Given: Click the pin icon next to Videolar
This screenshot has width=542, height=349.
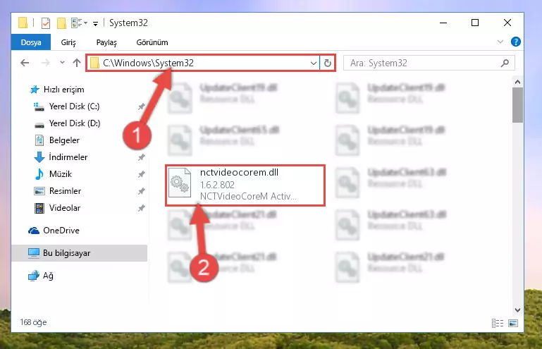Looking at the screenshot, I should pyautogui.click(x=142, y=208).
